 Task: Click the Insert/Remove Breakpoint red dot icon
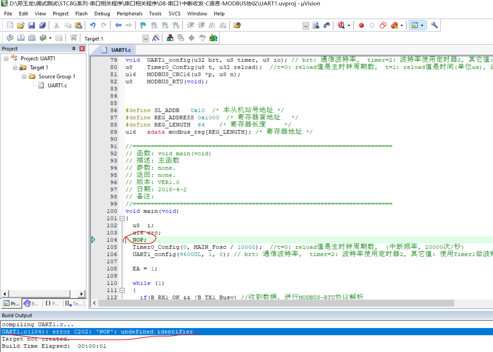point(361,25)
